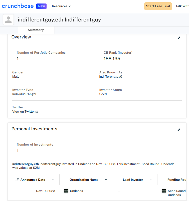This screenshot has width=189, height=201.
Task: Click Undeads in the investment description sentence
Action: click(84, 164)
